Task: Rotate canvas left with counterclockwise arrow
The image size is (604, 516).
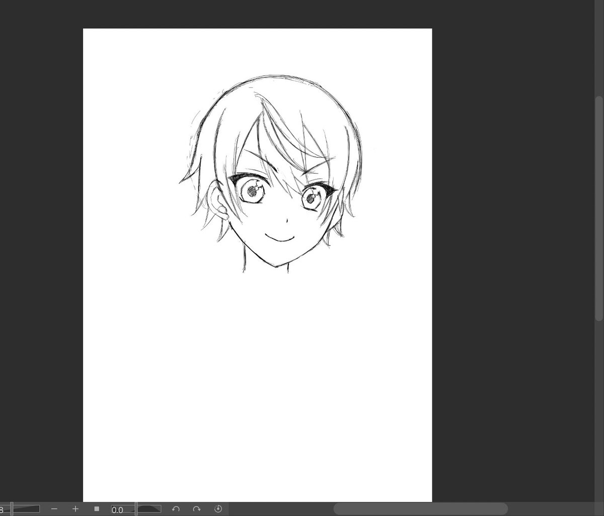Action: [176, 509]
